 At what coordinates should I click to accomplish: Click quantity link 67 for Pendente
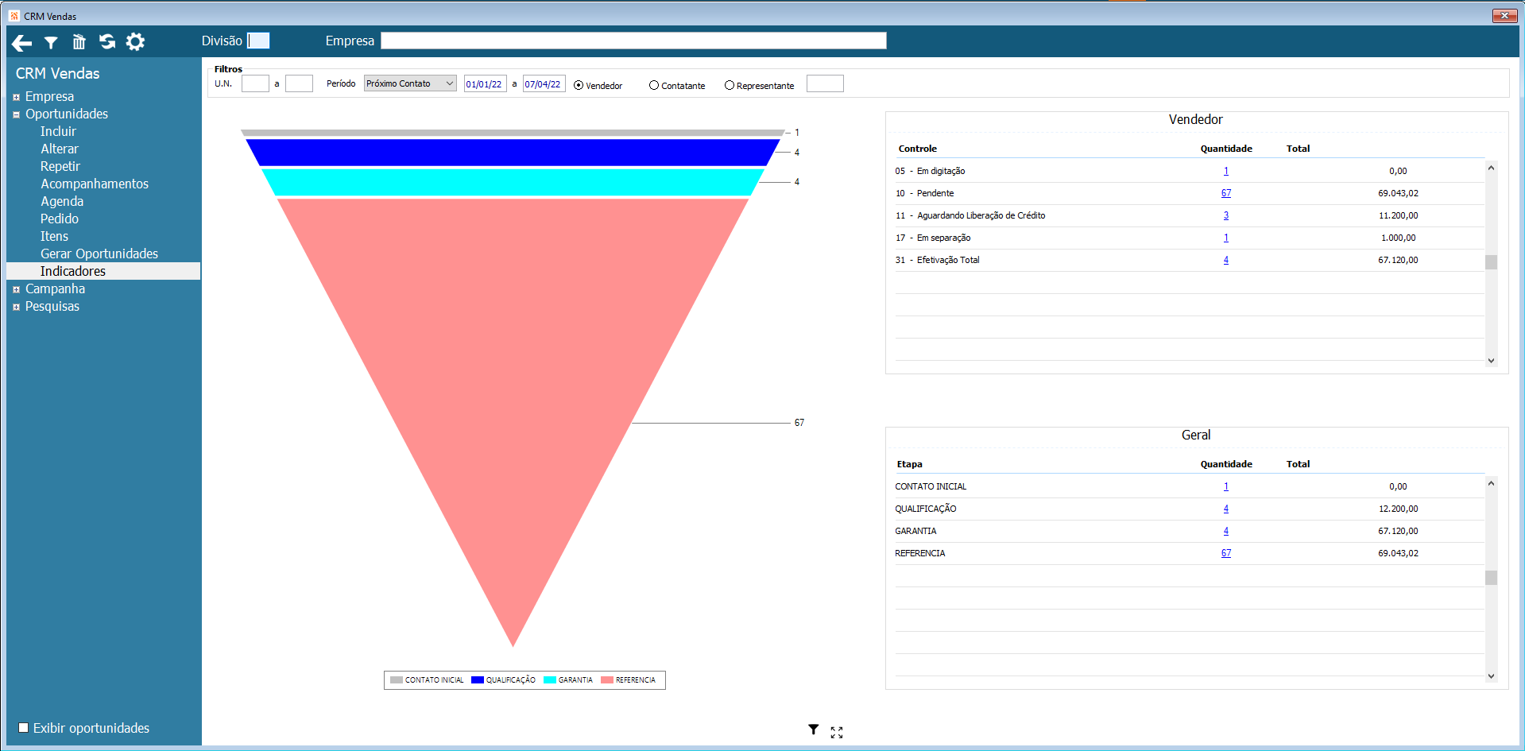point(1226,193)
